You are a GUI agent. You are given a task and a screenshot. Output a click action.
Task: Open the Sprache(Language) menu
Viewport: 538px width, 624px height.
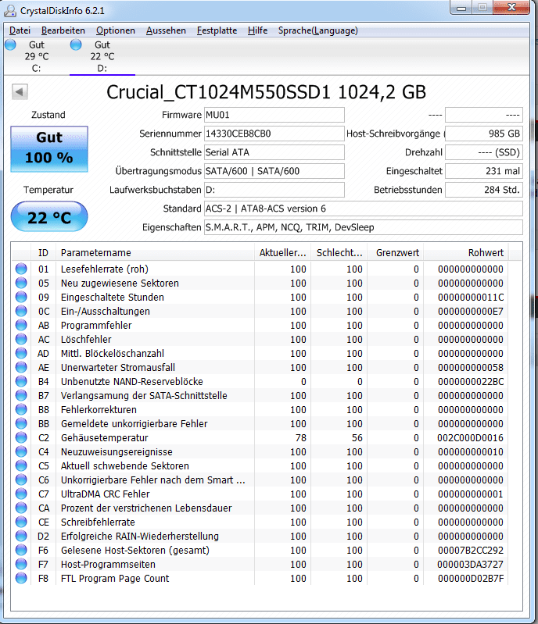point(318,30)
